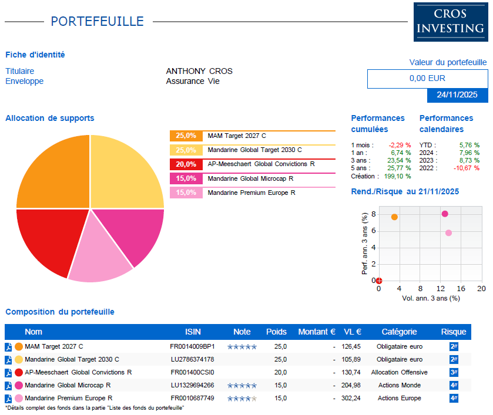493x415 pixels.
Task: Click ISIN FR001400CSI0
Action: click(x=192, y=372)
